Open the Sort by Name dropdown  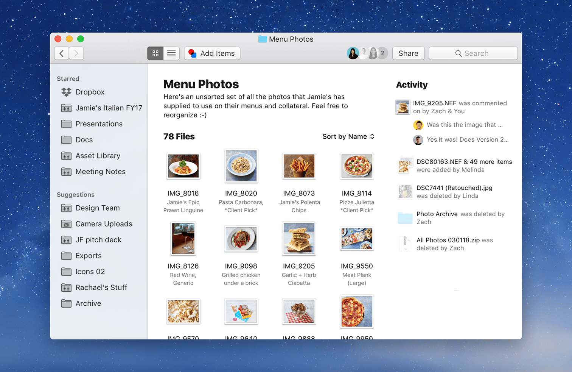point(348,136)
